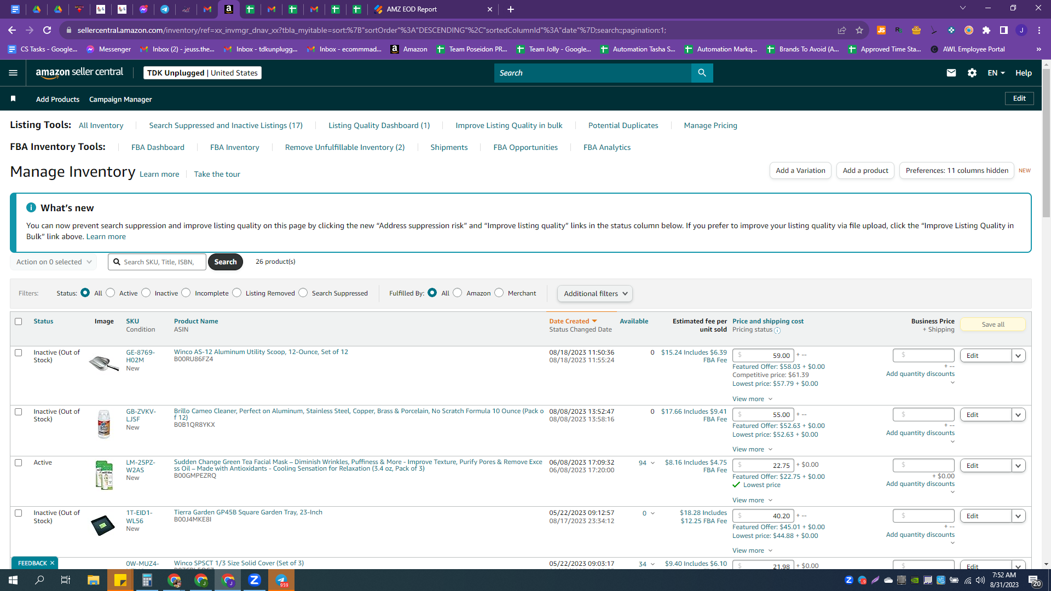
Task: Open Listing Quality Dashboard (1)
Action: click(x=379, y=125)
